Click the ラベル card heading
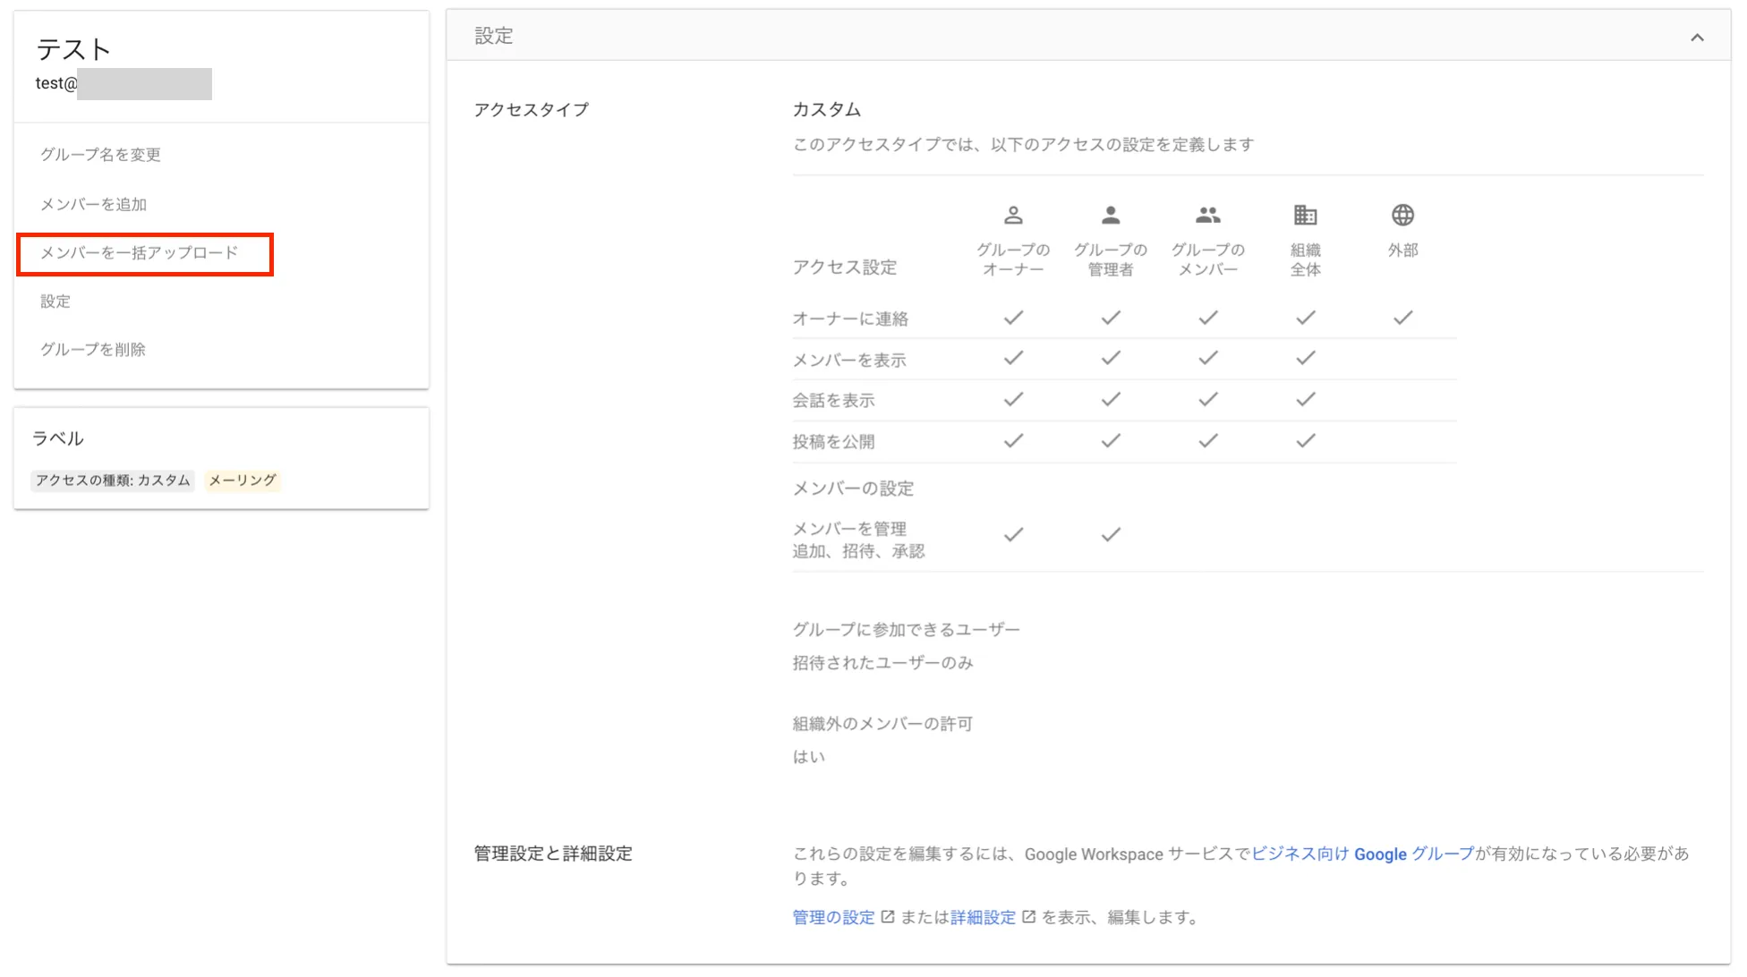The width and height of the screenshot is (1747, 977). 58,438
